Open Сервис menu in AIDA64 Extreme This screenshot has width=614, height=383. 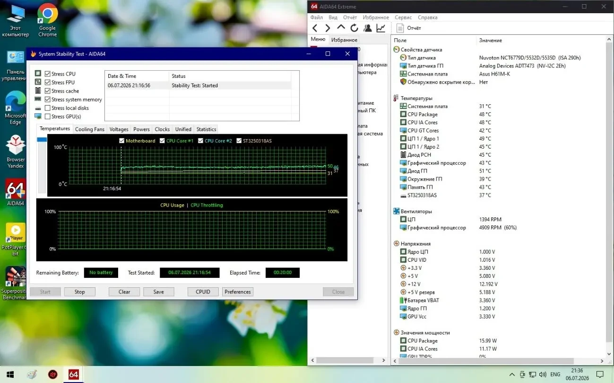403,17
